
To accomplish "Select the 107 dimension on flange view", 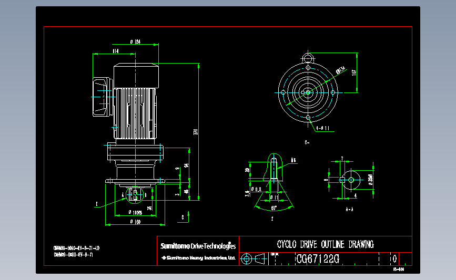I will [x=354, y=72].
